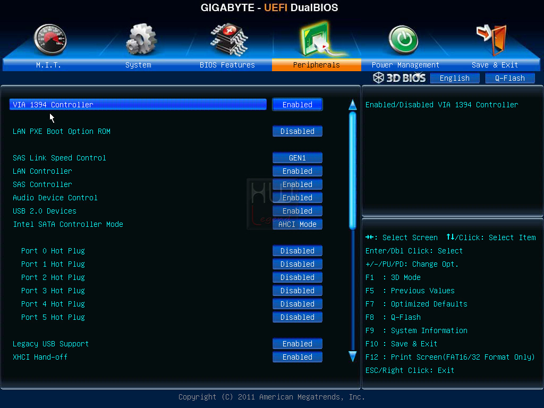The width and height of the screenshot is (544, 408).
Task: Select Port 1 Hot Plug label
Action: pyautogui.click(x=53, y=264)
